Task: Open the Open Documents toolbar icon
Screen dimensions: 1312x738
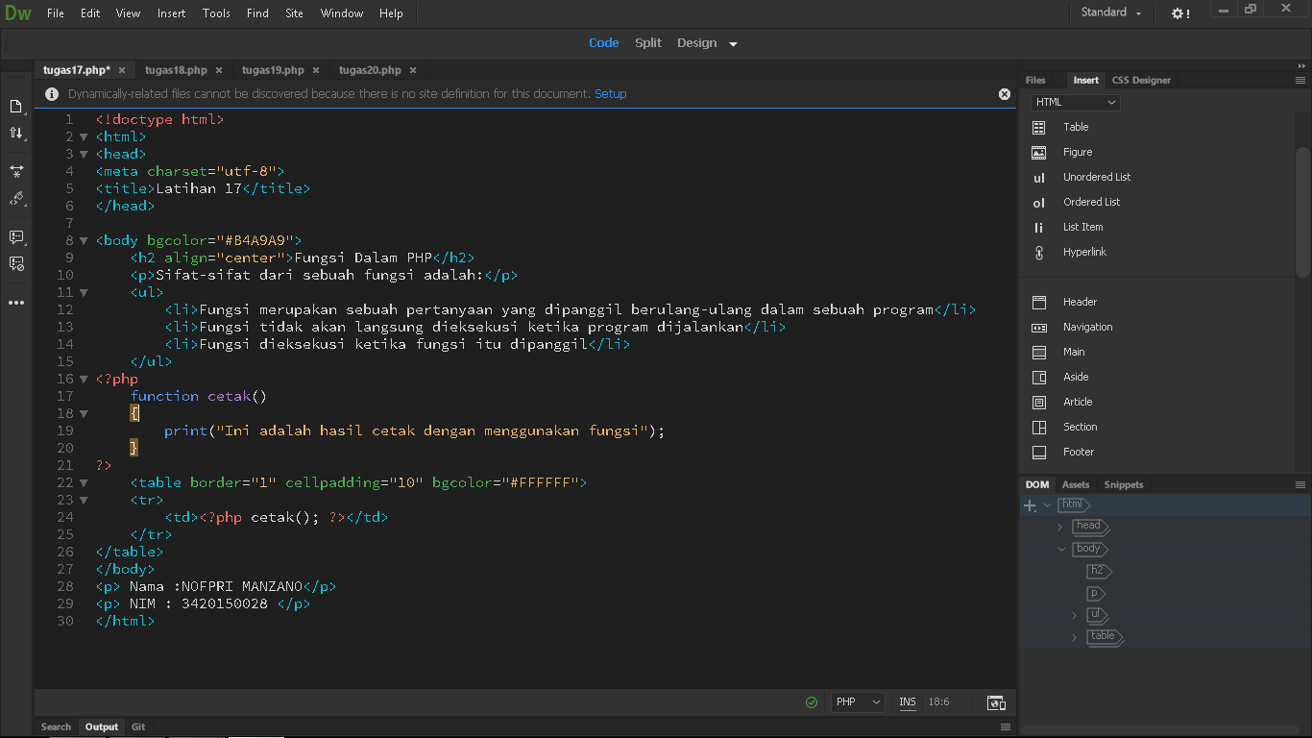Action: pos(16,106)
